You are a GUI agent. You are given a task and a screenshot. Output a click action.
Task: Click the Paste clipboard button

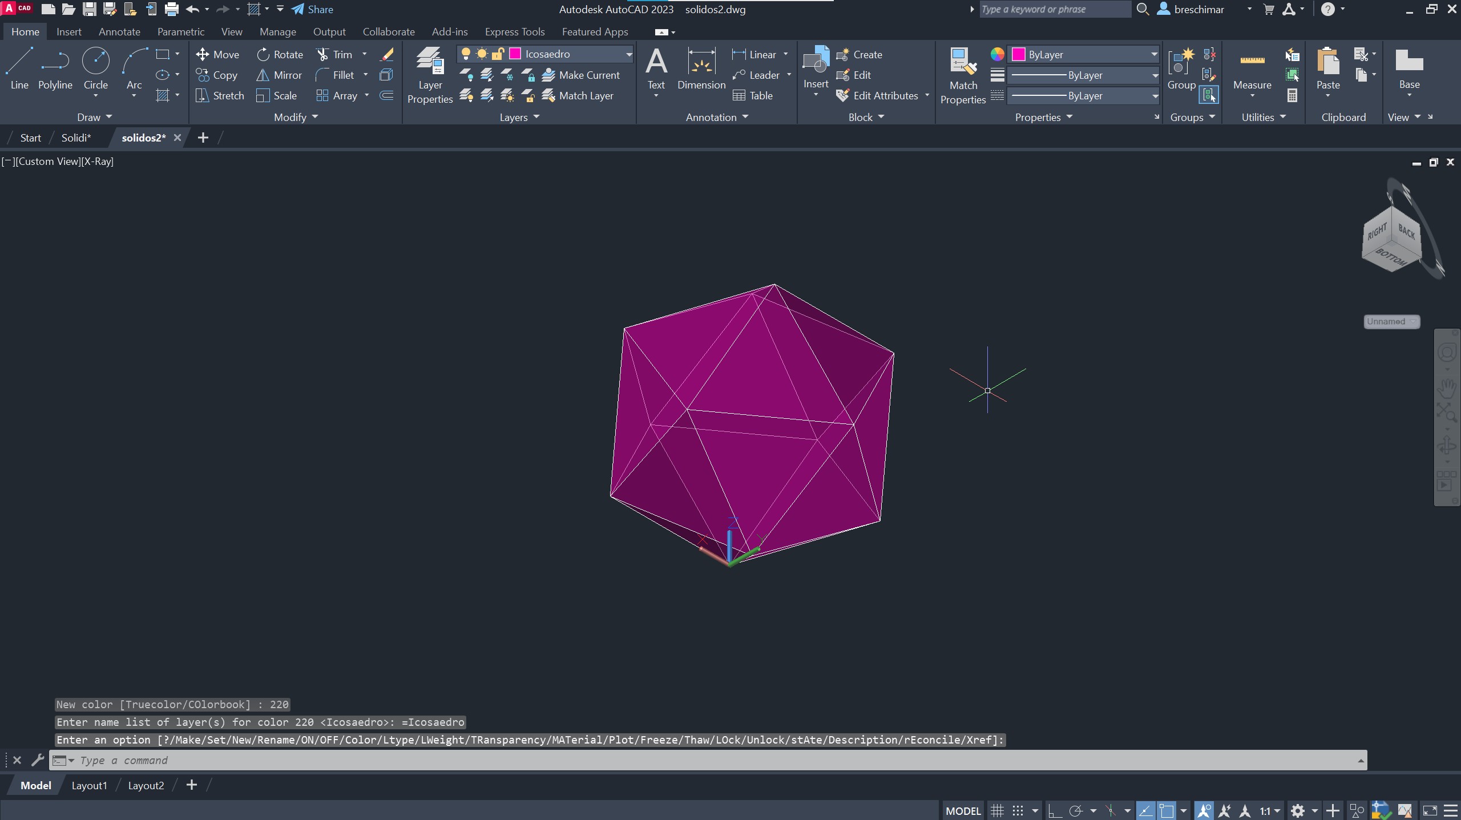pos(1328,68)
